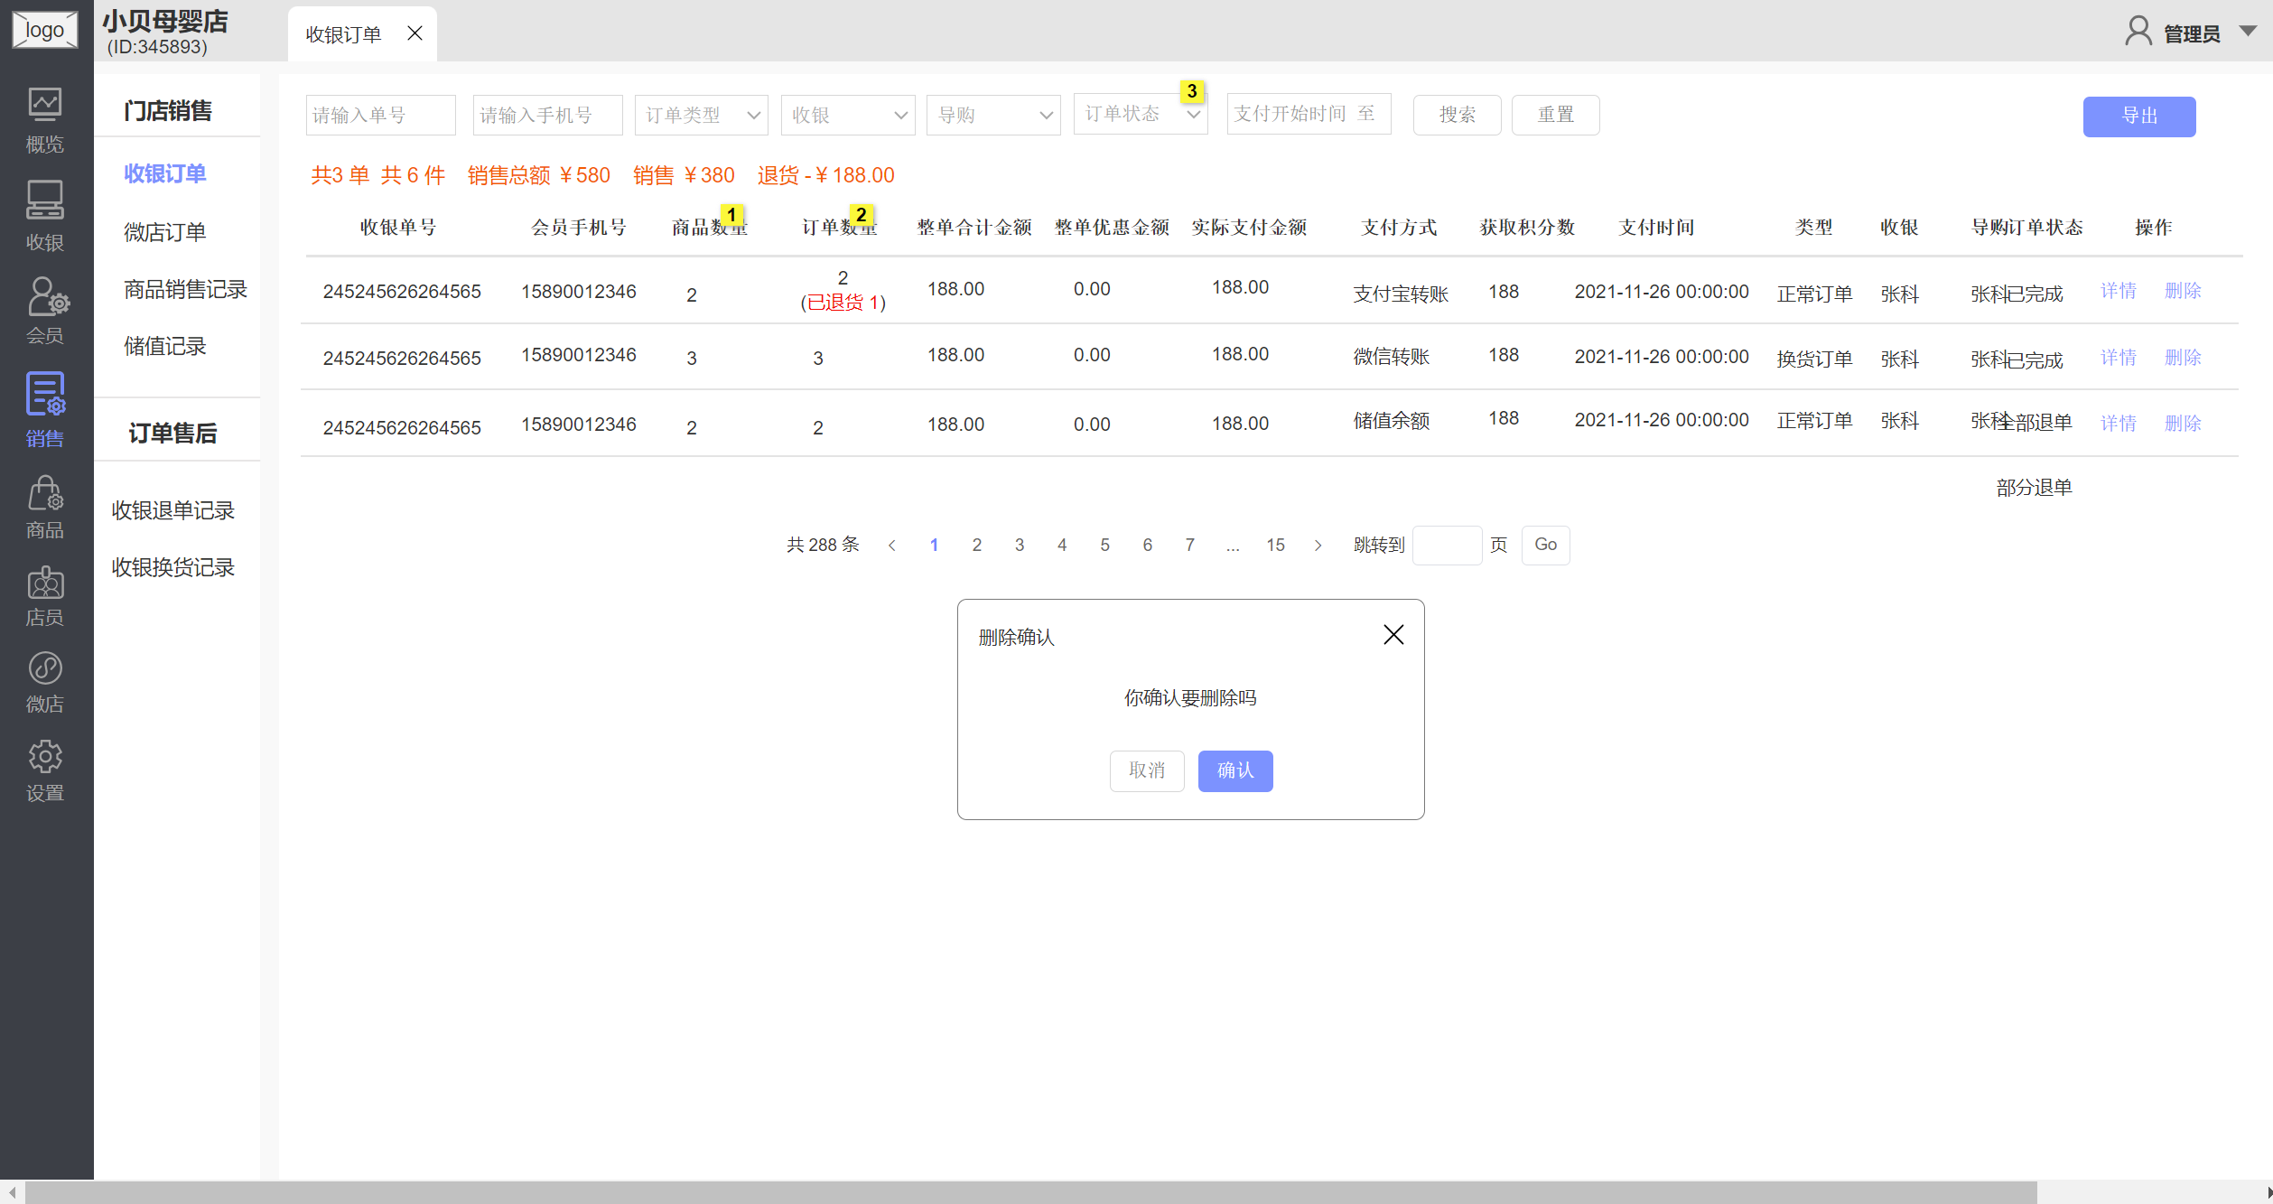Open the 订单类型 dropdown
The image size is (2273, 1204).
(x=702, y=116)
